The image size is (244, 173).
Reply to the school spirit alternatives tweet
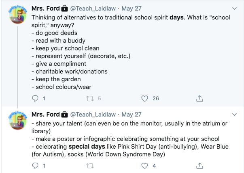click(35, 98)
